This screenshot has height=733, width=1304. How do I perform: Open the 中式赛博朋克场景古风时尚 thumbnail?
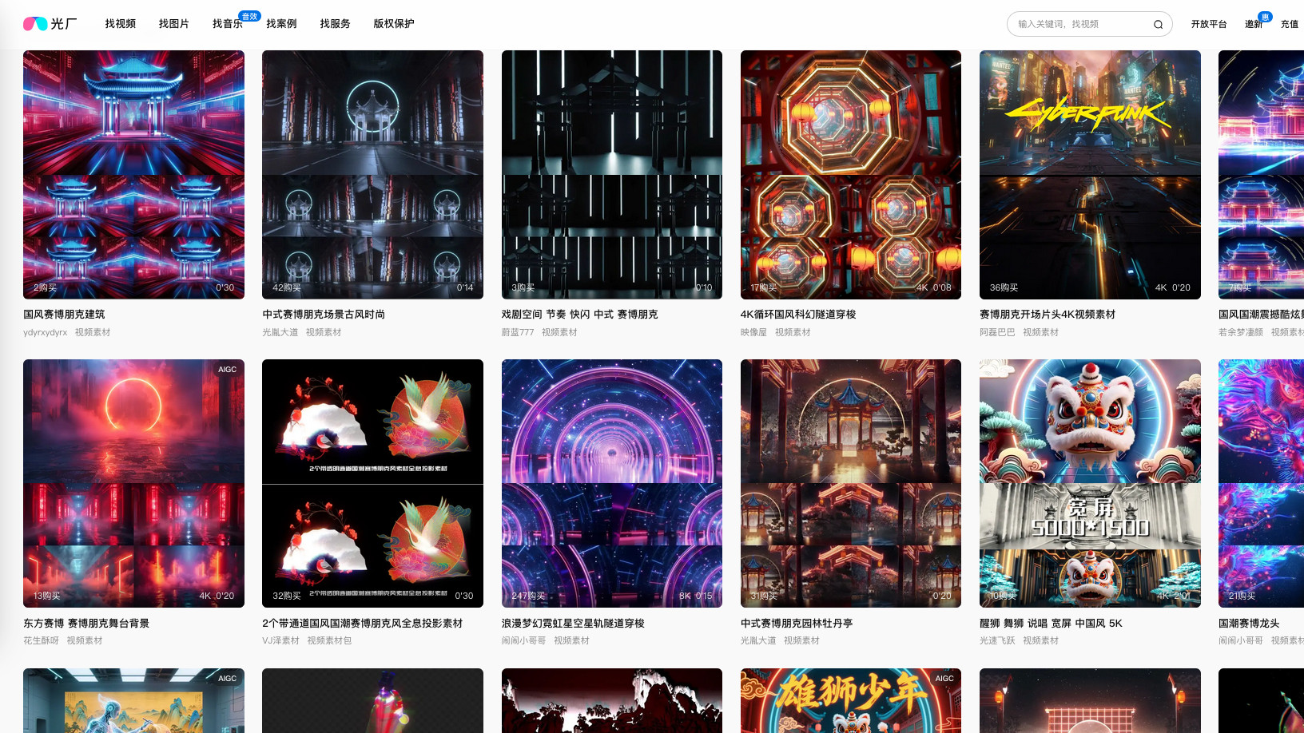click(x=372, y=175)
